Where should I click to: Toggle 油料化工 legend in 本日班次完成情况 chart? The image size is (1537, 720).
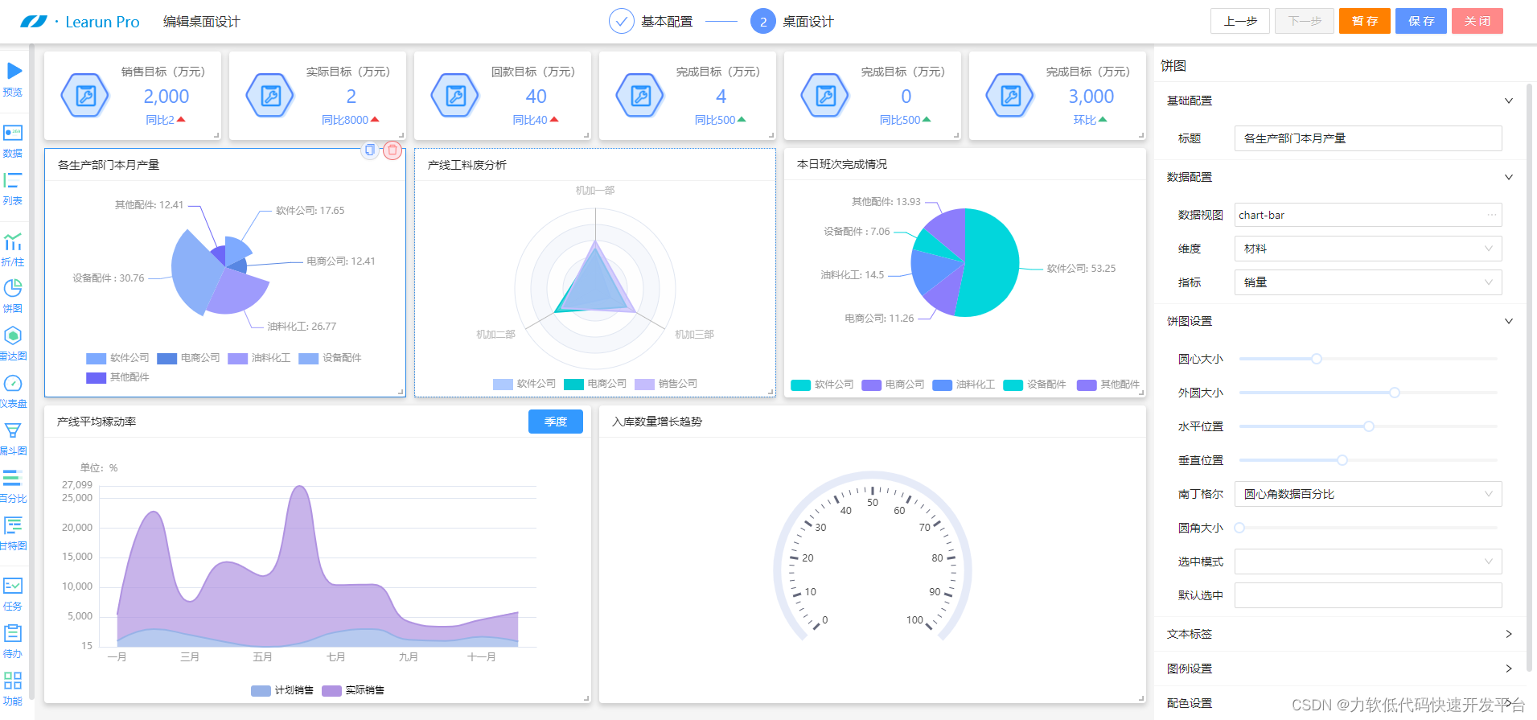(x=964, y=385)
